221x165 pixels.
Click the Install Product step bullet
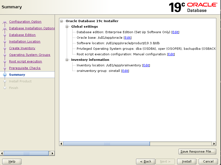[x=5, y=81]
